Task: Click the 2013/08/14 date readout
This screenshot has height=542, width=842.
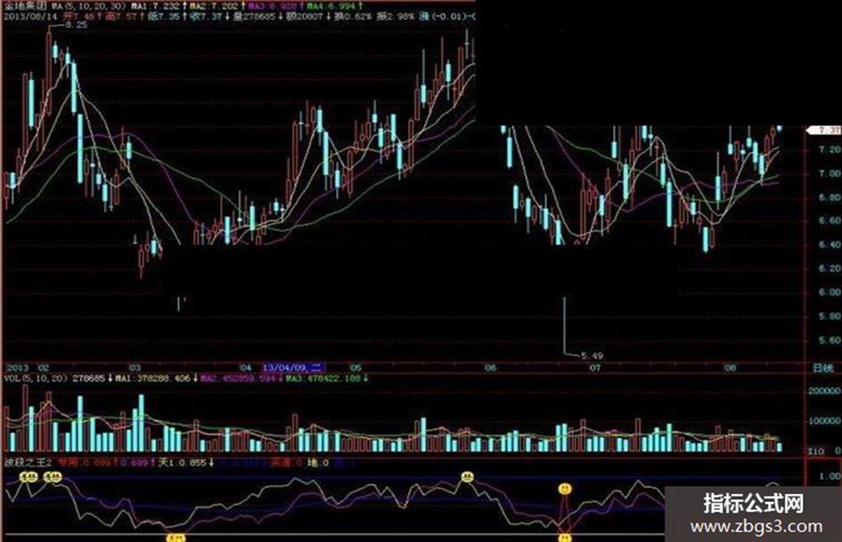Action: 30,17
